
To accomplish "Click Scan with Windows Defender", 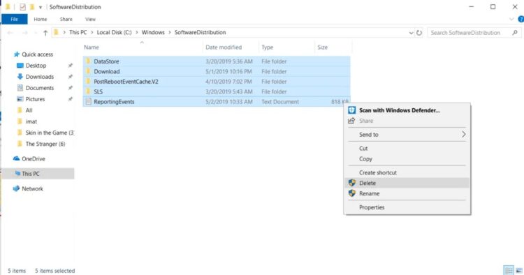I will 407,110.
